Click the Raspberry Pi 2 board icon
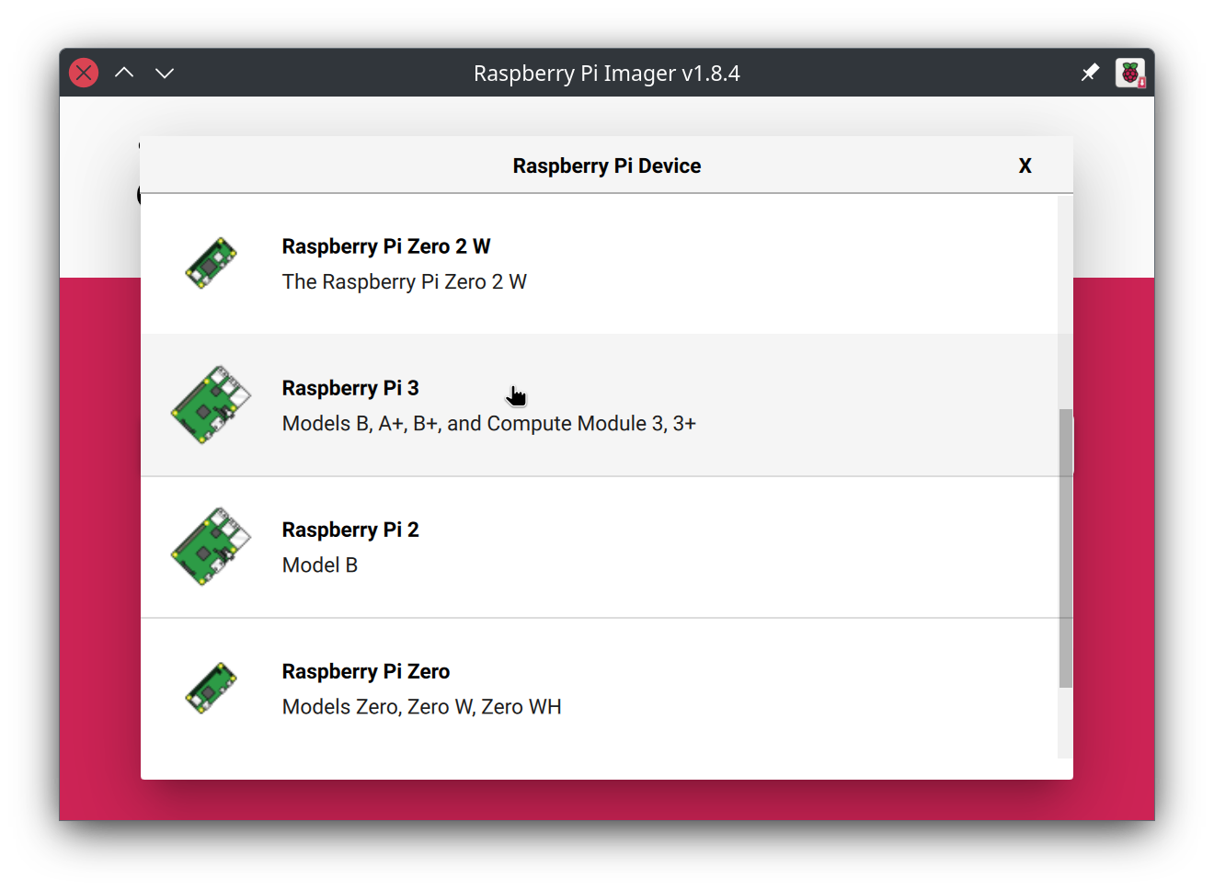Image resolution: width=1214 pixels, height=890 pixels. pos(211,546)
